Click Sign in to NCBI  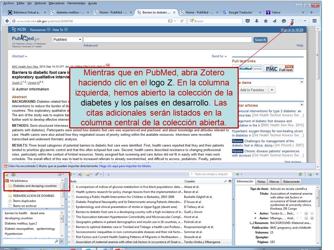292,30
